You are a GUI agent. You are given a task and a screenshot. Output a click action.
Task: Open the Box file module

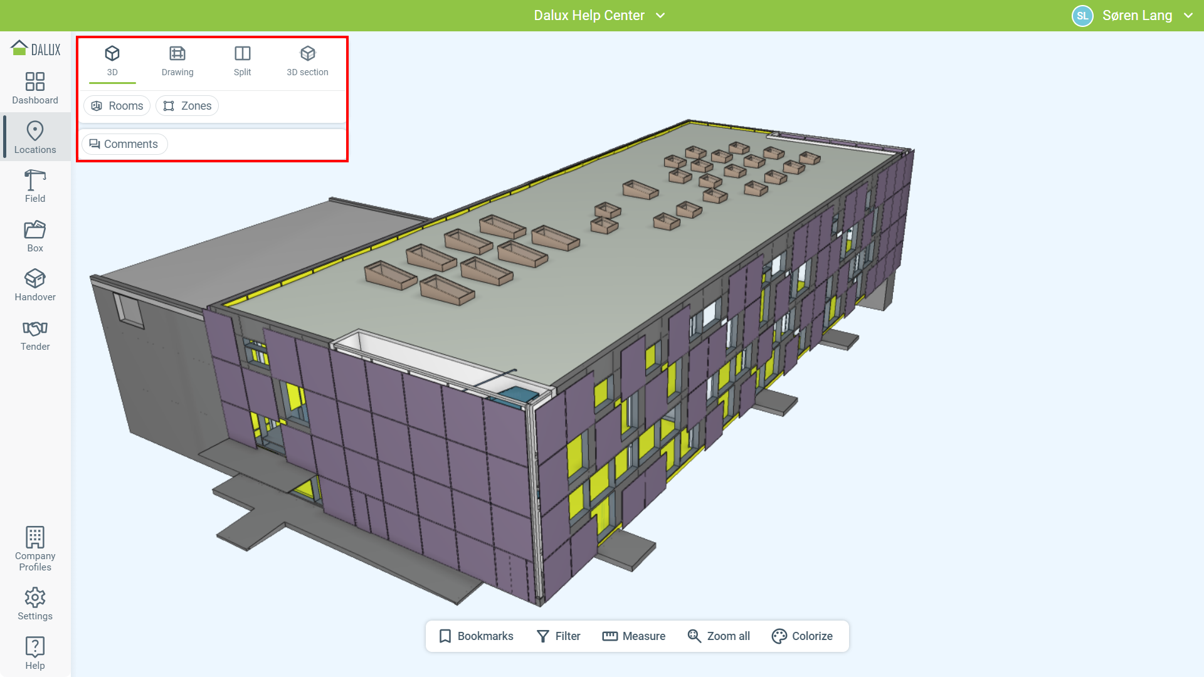pyautogui.click(x=35, y=236)
